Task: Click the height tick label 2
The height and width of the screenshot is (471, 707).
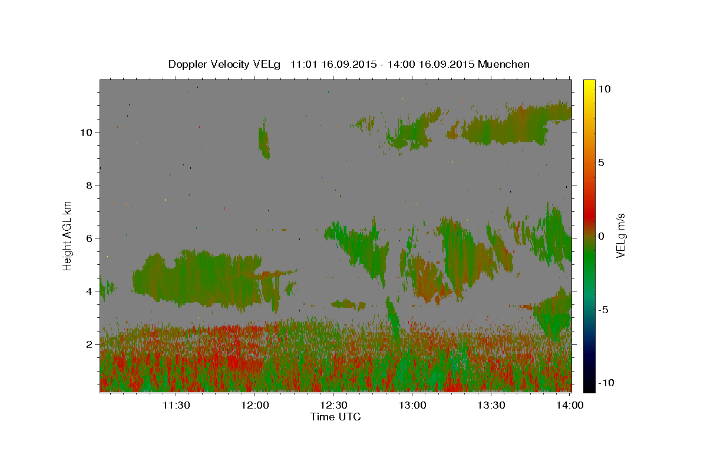Action: click(x=88, y=344)
